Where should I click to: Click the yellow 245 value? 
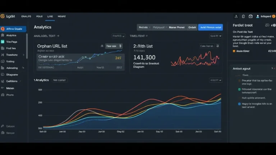click(x=118, y=58)
